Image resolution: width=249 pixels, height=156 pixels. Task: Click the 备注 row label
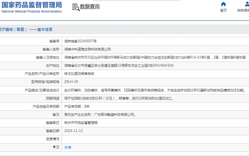pos(56,114)
